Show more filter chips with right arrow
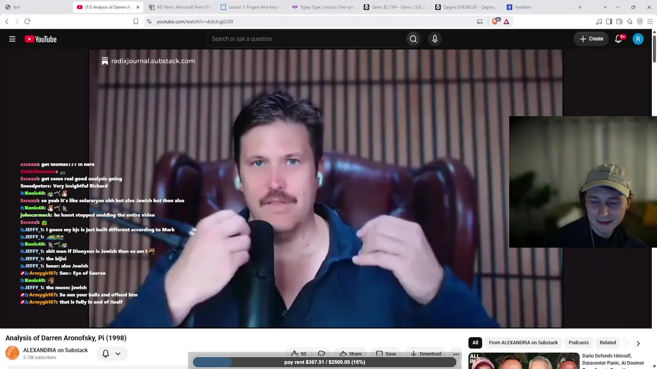 [638, 343]
